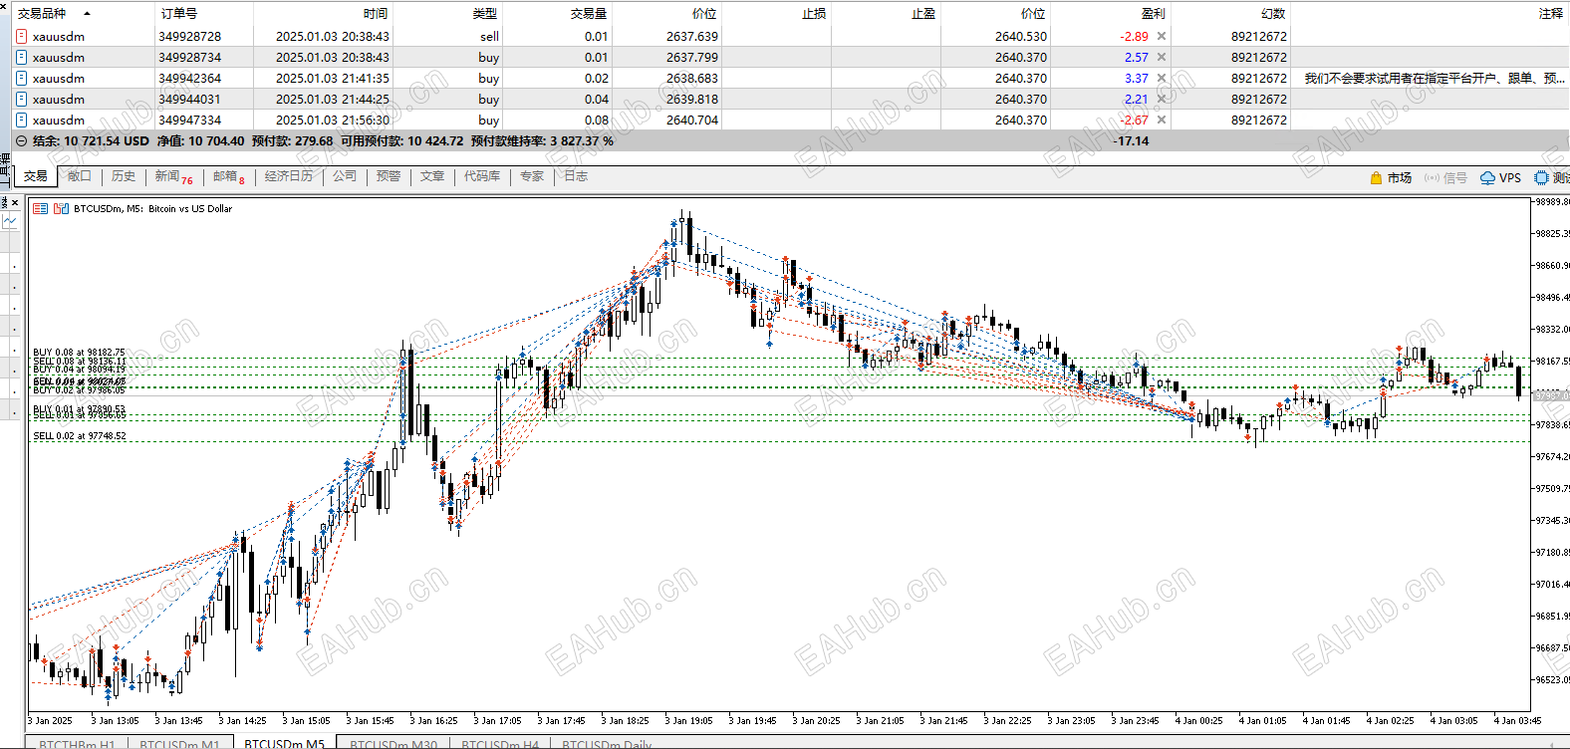Screen dimensions: 1570x749
Task: Switch to the 日志 tab
Action: pyautogui.click(x=576, y=176)
